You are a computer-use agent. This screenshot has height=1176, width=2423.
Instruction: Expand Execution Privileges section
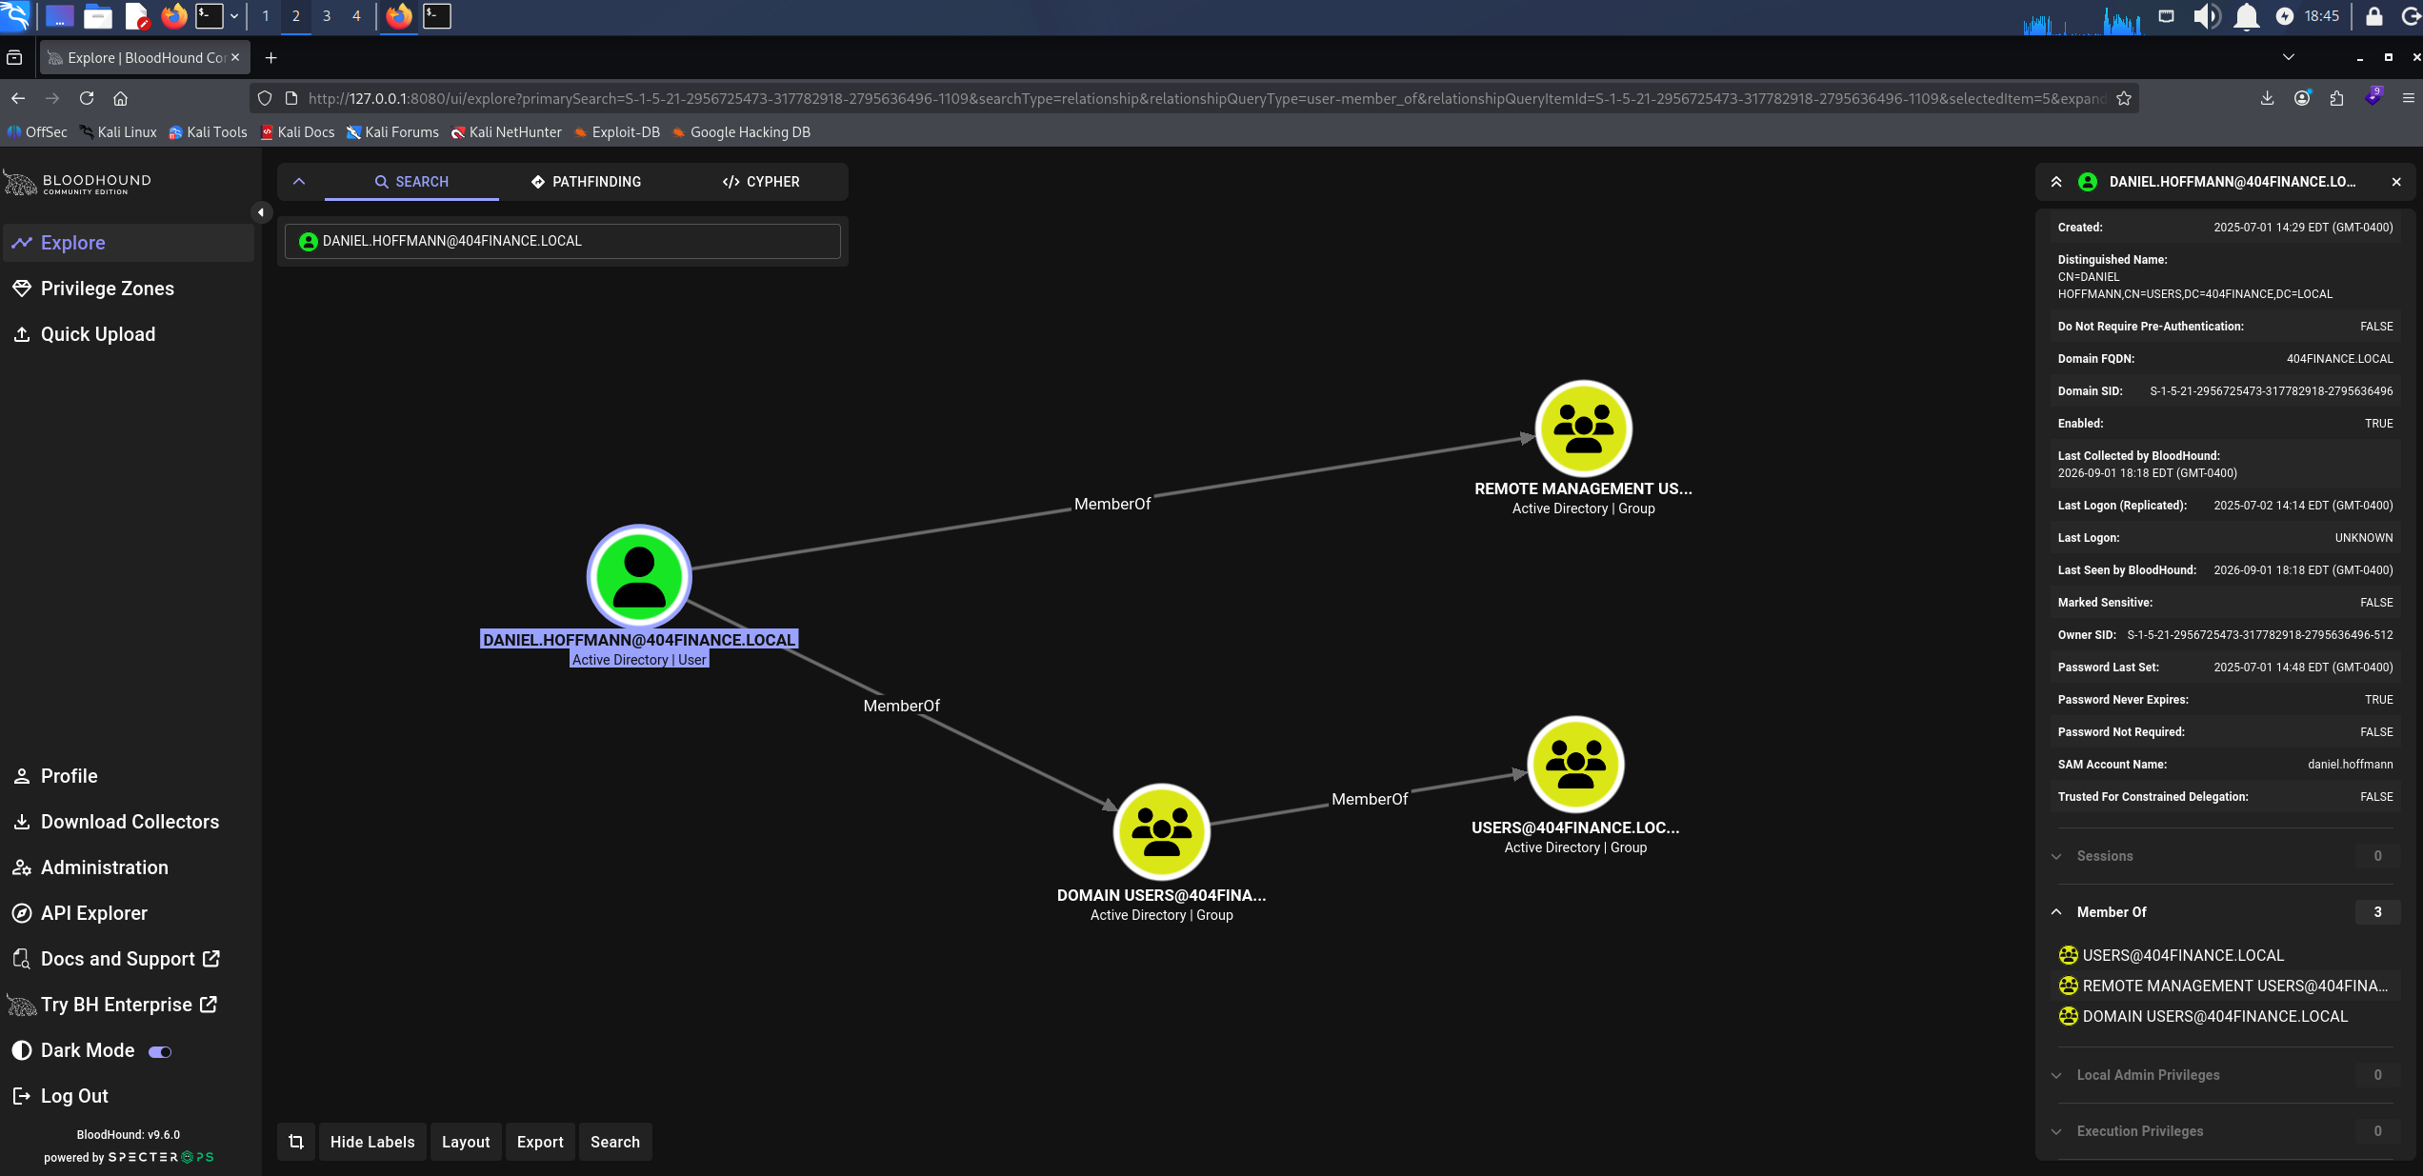(2226, 1131)
